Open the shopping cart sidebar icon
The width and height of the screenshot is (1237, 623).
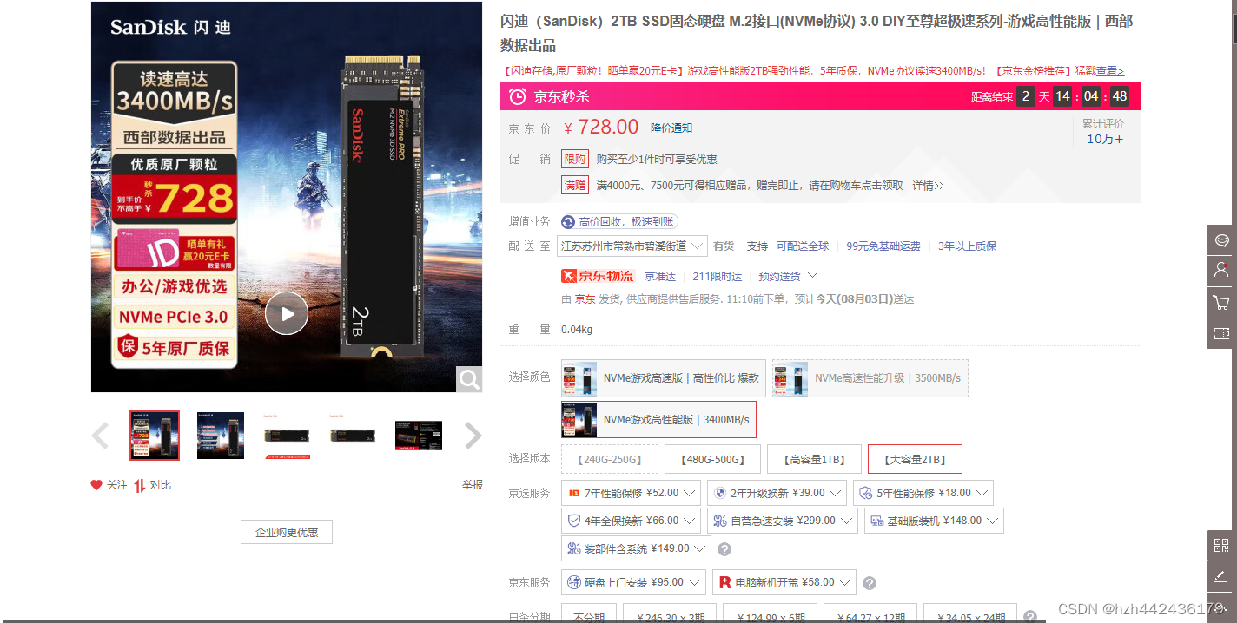coord(1221,302)
